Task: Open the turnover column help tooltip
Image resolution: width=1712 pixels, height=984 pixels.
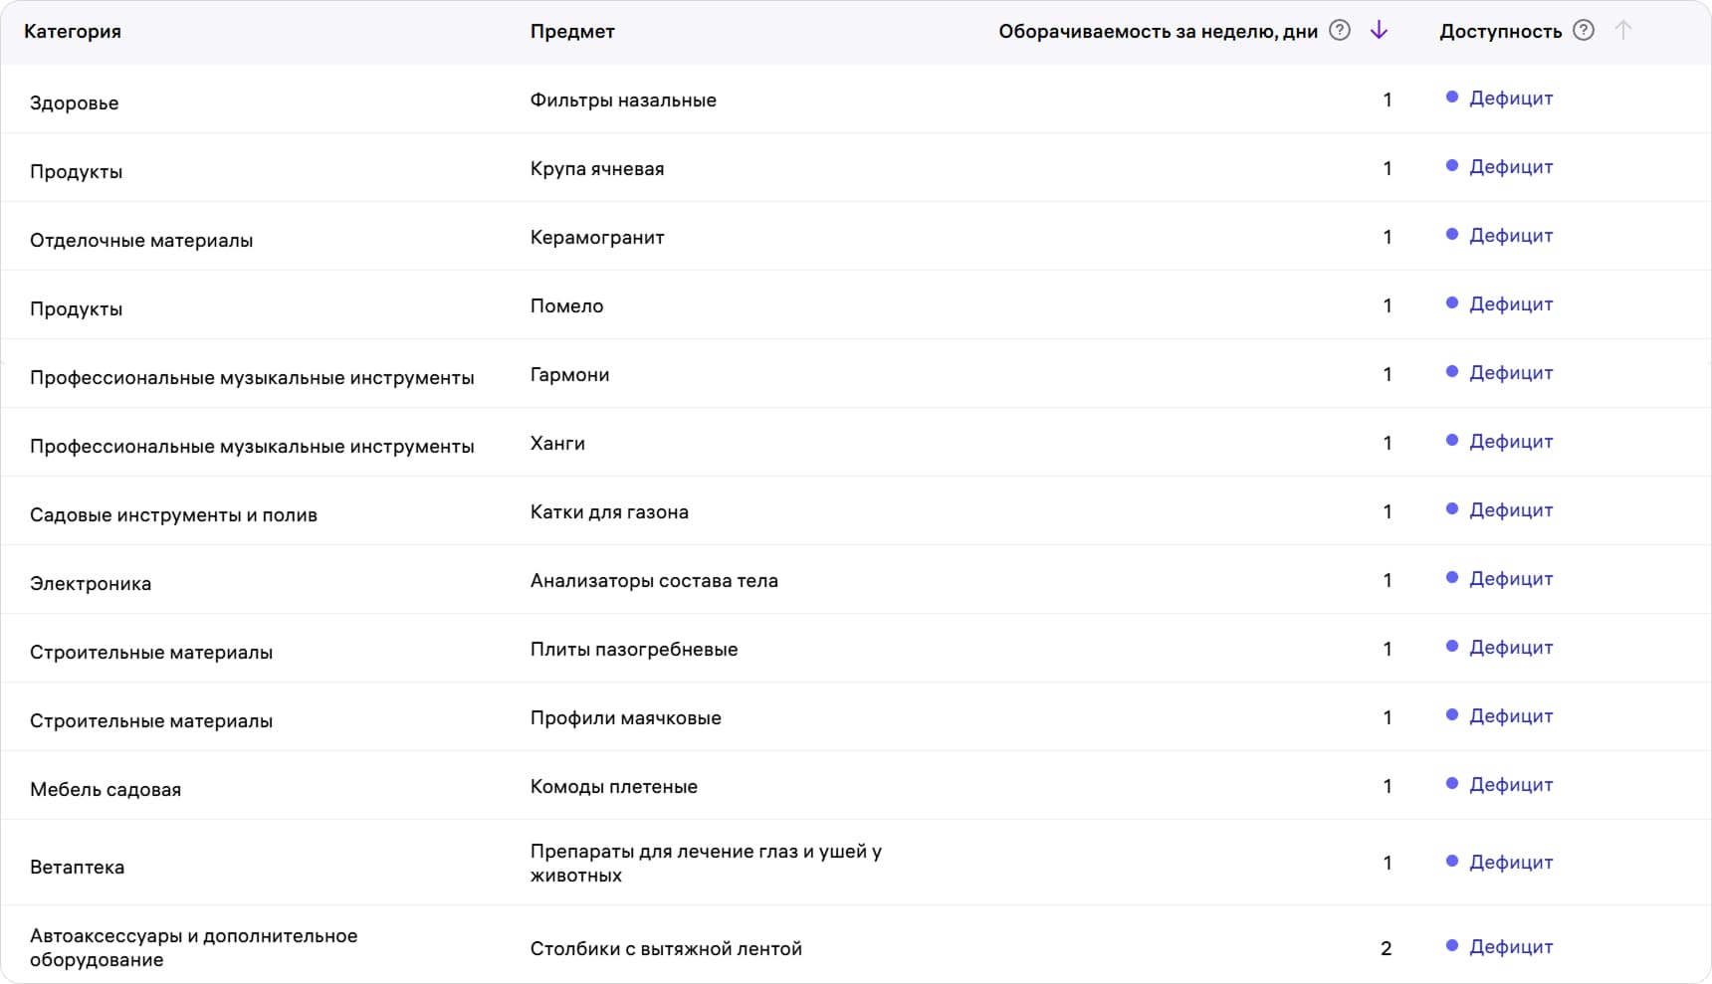Action: 1339,31
